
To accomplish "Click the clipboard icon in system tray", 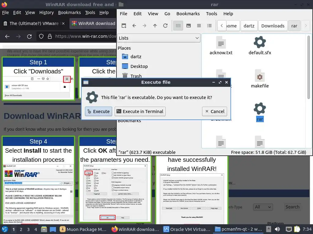I will [297, 229].
